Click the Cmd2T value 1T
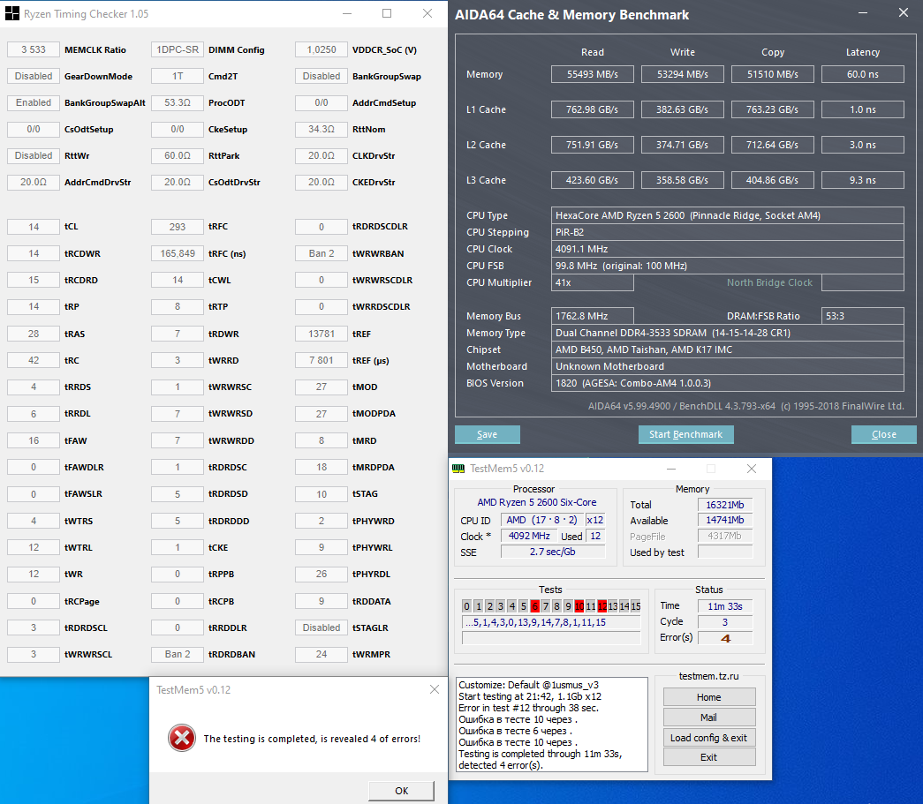923x804 pixels. [178, 76]
